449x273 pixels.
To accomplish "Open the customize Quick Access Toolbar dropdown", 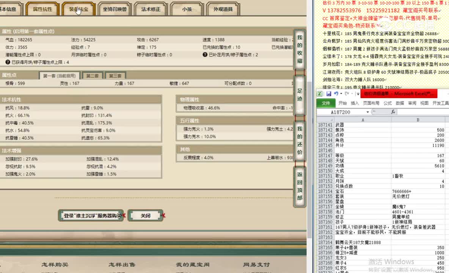I will click(358, 94).
